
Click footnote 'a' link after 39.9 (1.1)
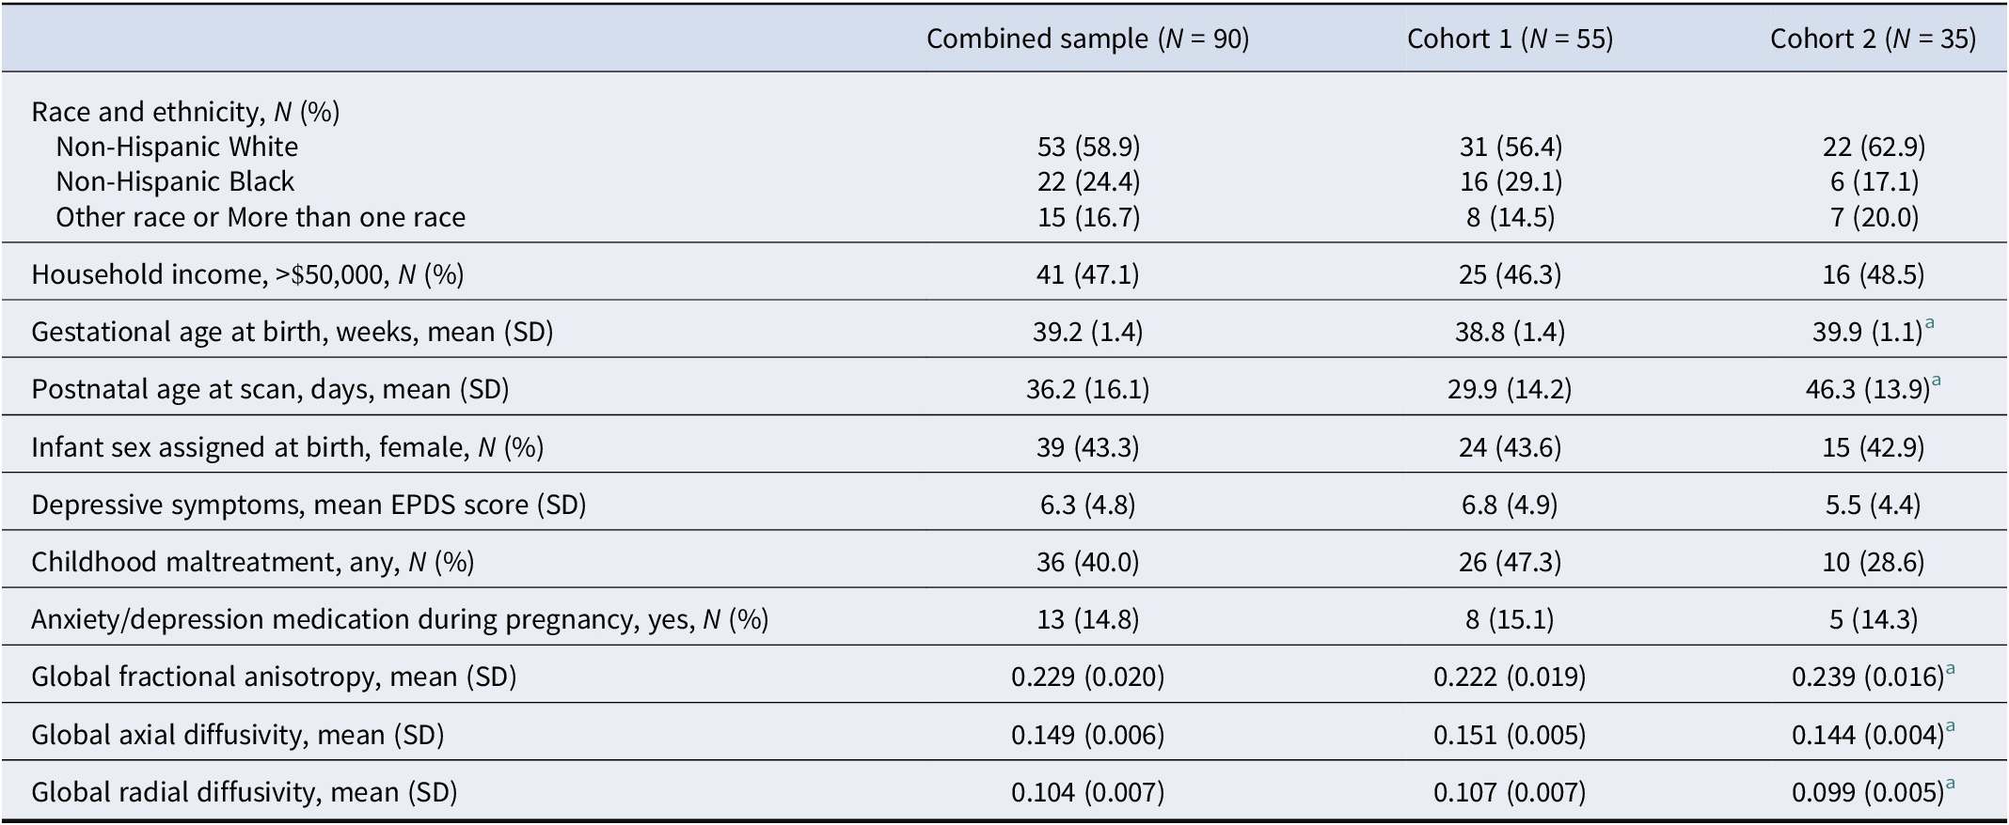click(1930, 324)
